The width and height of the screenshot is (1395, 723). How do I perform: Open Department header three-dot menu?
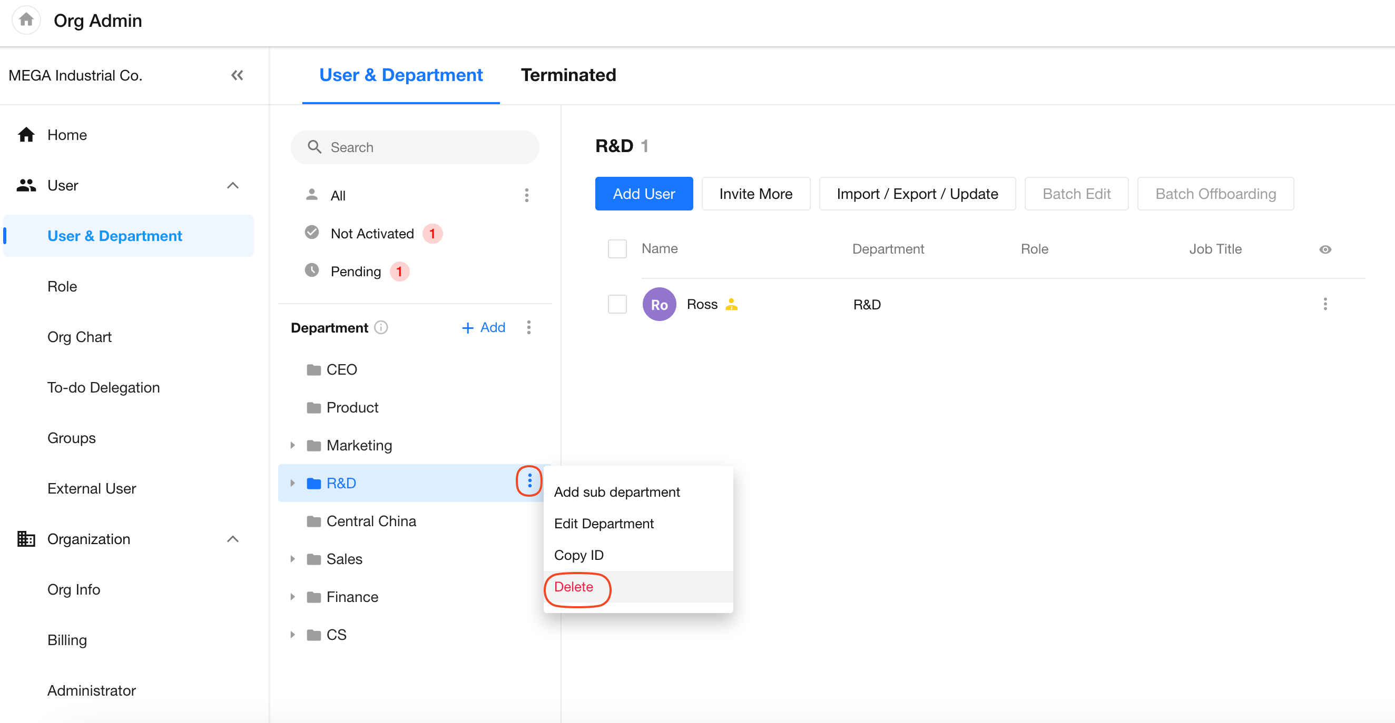pos(528,327)
